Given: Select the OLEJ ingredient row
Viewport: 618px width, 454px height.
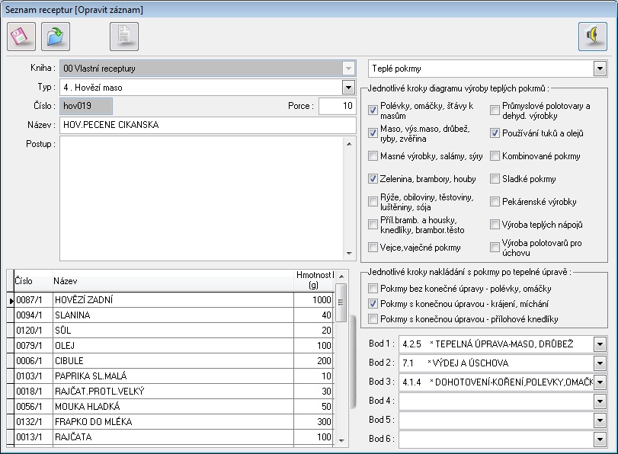Looking at the screenshot, I should tap(170, 346).
